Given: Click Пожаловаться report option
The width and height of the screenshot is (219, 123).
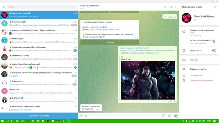Looking at the screenshot, I should [196, 75].
